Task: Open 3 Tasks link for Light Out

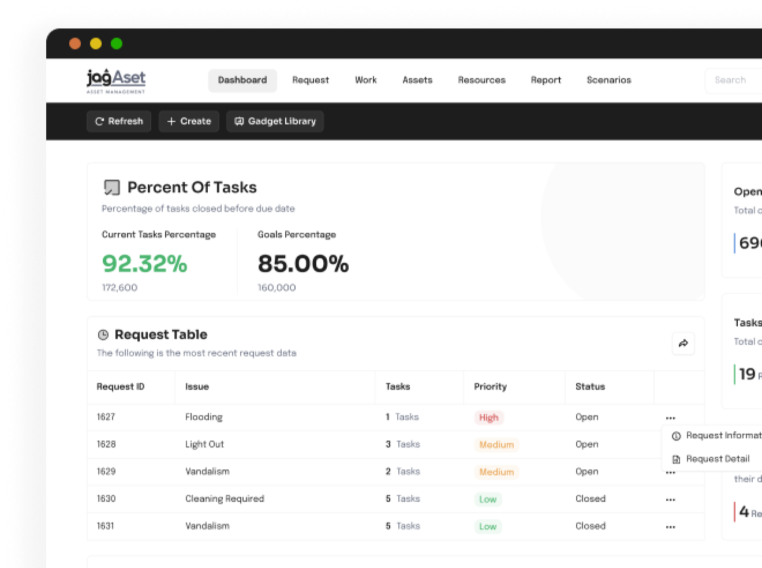Action: [x=403, y=444]
